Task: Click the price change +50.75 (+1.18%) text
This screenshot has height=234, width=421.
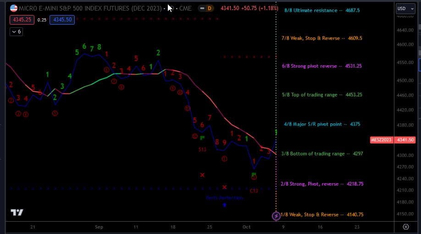Action: (x=260, y=8)
